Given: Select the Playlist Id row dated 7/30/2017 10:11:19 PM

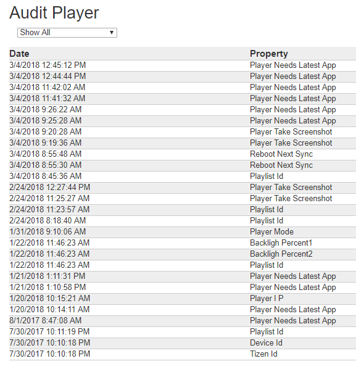Looking at the screenshot, I should point(183,332).
